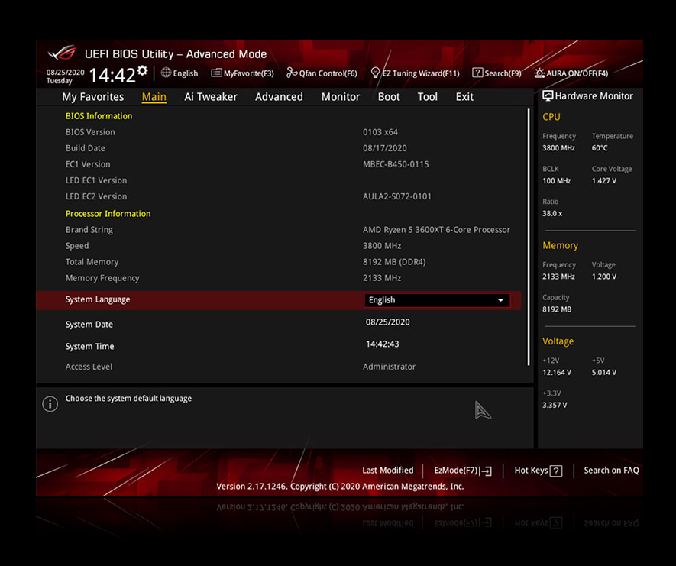Screen dimensions: 676x566
Task: Open My Favorites tab
Action: tap(92, 97)
